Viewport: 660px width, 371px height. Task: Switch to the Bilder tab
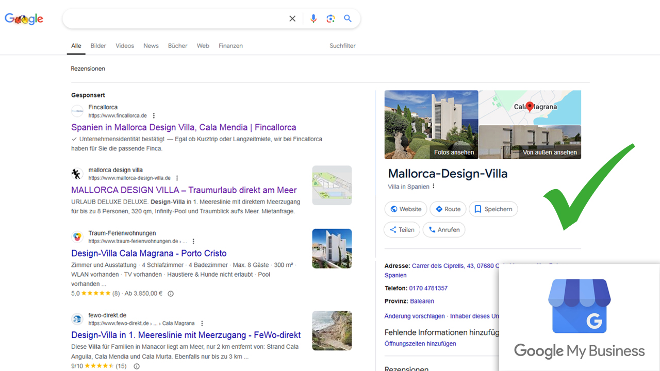tap(98, 46)
